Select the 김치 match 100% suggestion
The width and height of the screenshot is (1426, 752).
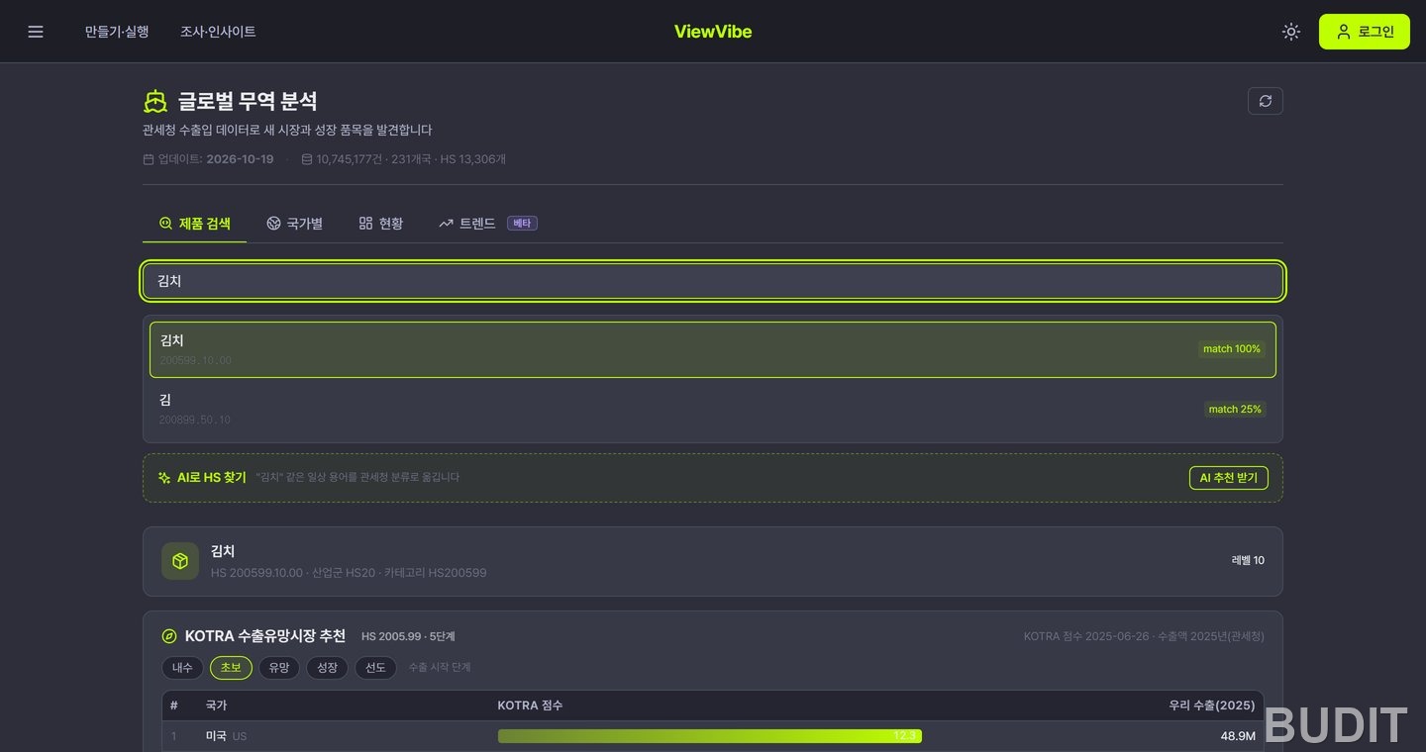(x=713, y=349)
